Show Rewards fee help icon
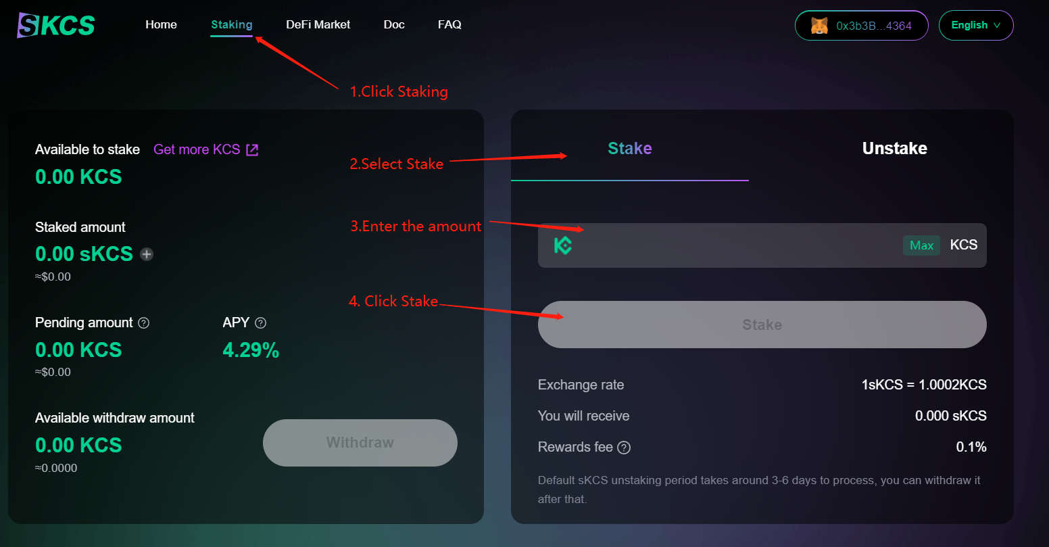The height and width of the screenshot is (547, 1049). click(x=624, y=448)
